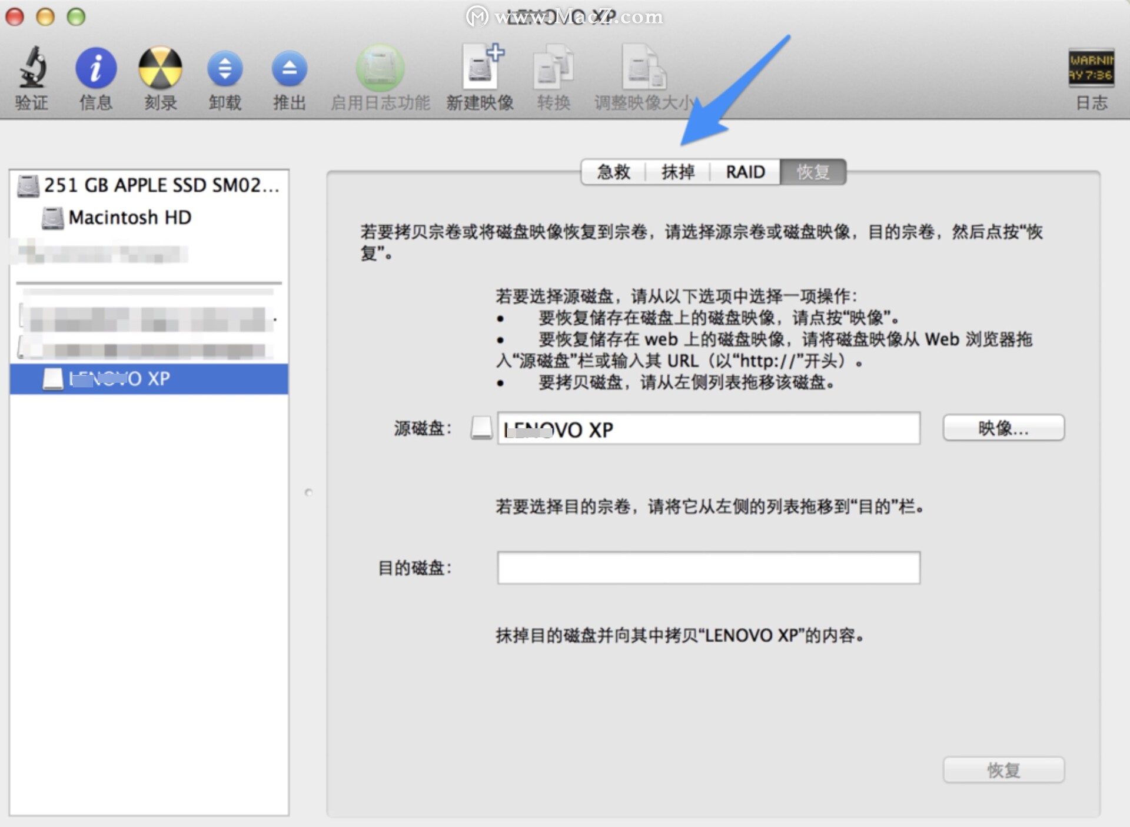Click the destination disk (目的磁盘) field
1130x827 pixels.
click(709, 568)
